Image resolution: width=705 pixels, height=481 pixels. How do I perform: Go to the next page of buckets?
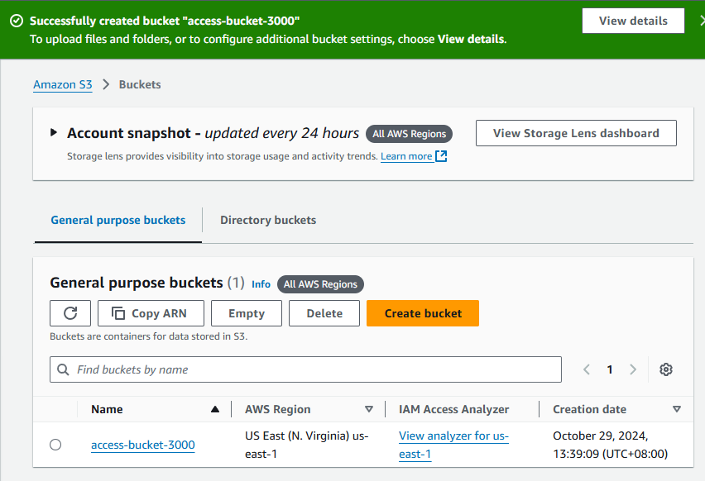(x=633, y=369)
